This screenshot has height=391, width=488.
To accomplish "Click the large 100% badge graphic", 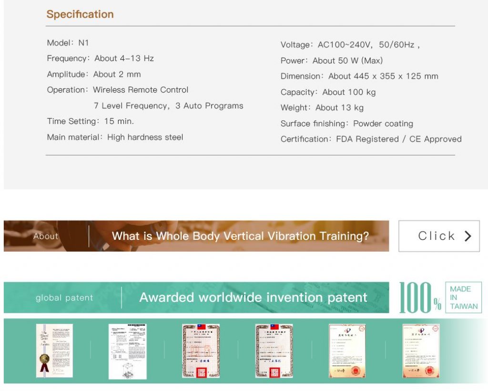I will [x=419, y=298].
